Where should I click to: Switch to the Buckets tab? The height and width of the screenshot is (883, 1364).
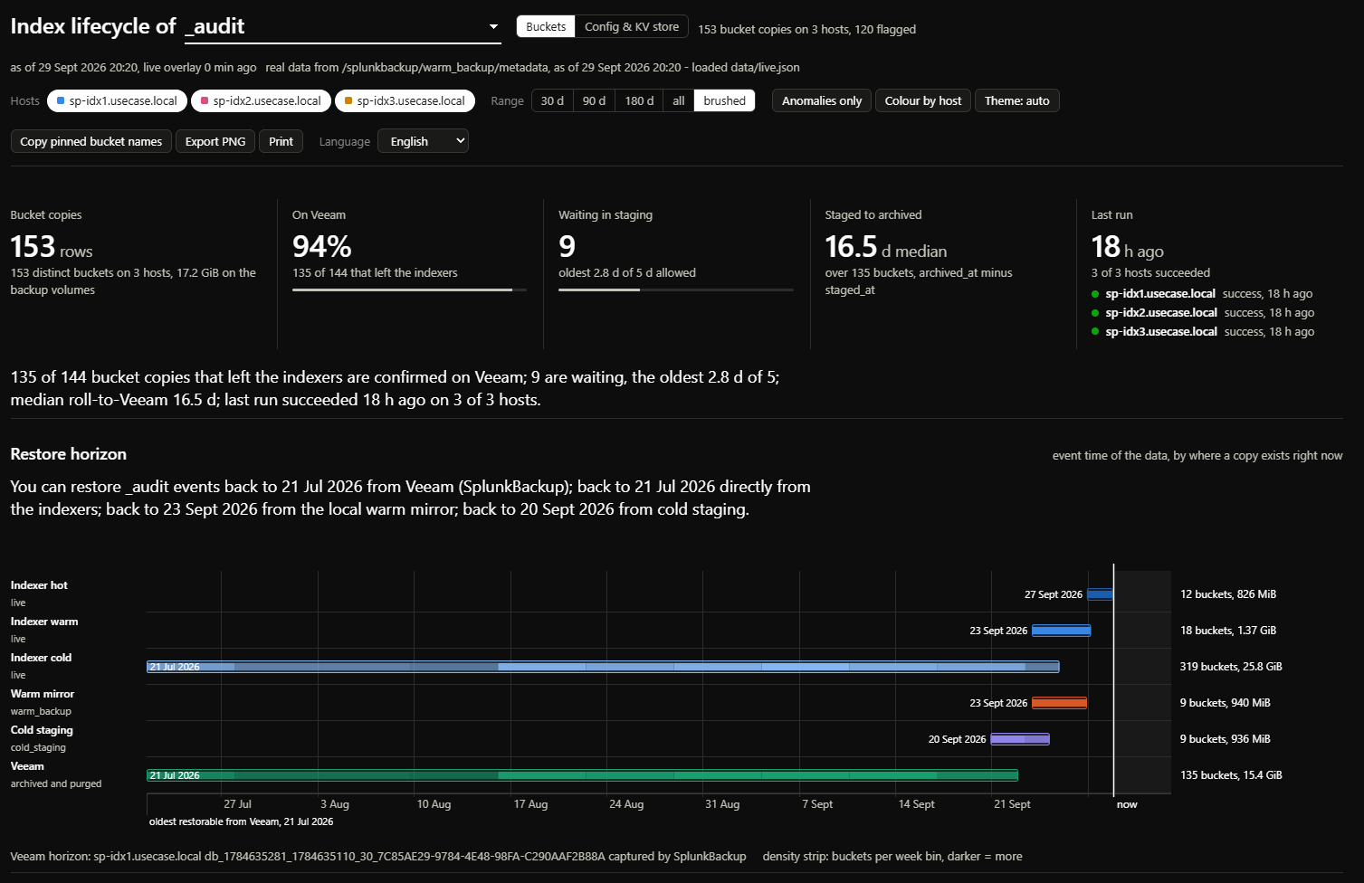546,26
